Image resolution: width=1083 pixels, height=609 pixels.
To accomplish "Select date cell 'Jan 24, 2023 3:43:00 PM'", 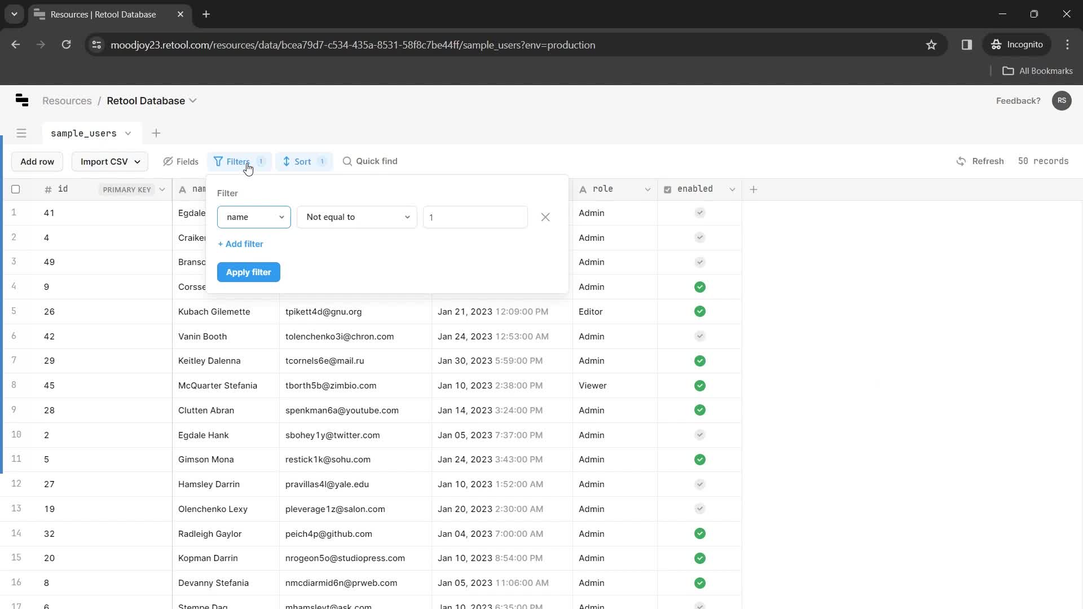I will click(x=502, y=460).
